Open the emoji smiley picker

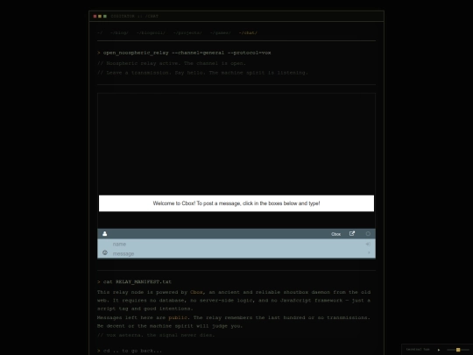[105, 252]
